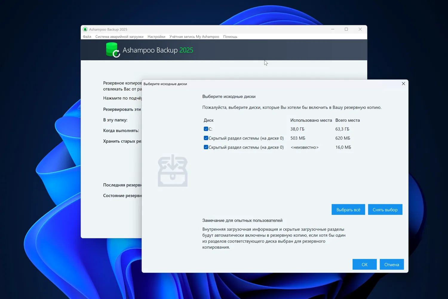Cancel the dialog with Отмена
The image size is (448, 299).
point(392,265)
